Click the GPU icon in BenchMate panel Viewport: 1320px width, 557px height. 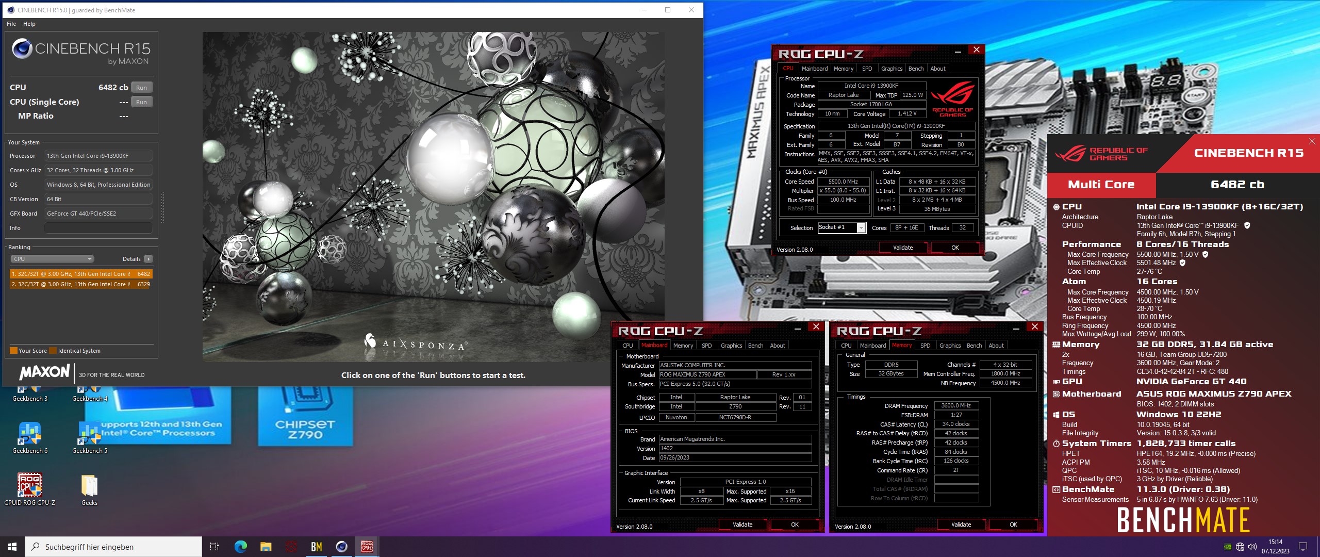coord(1056,382)
